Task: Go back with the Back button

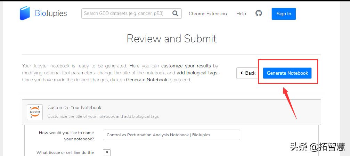Action: (x=247, y=73)
